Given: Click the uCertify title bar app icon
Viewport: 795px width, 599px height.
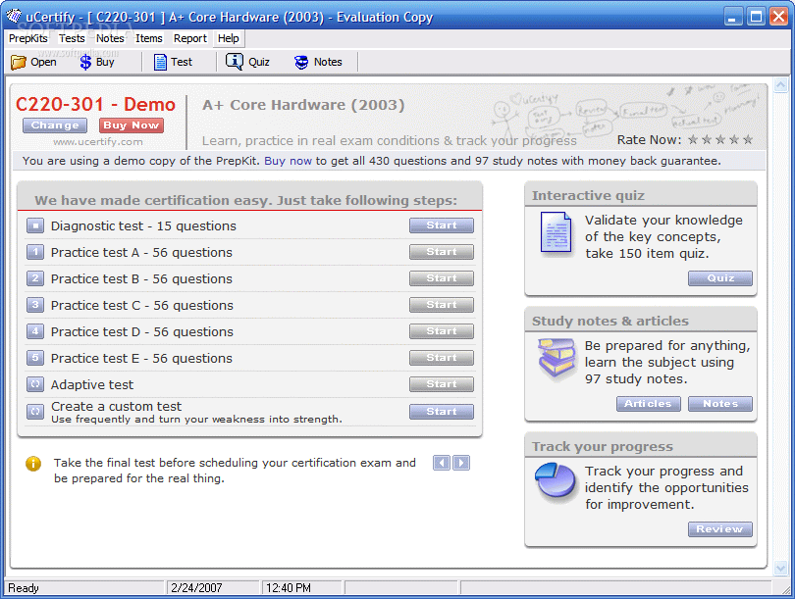Looking at the screenshot, I should (x=14, y=17).
